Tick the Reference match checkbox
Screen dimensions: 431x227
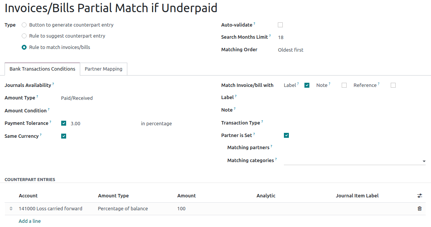coord(393,85)
